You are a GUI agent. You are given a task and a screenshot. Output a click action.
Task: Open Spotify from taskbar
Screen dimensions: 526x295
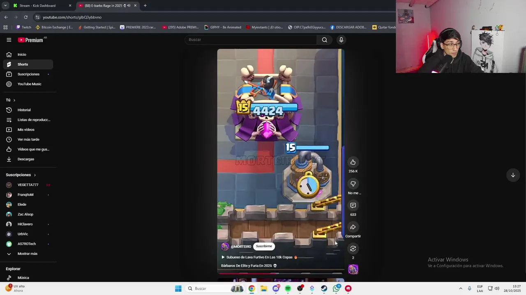pos(288,288)
